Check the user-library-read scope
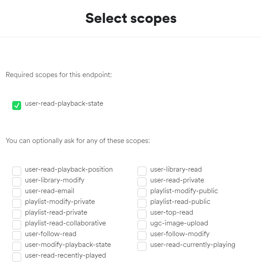The height and width of the screenshot is (277, 261). pos(142,171)
